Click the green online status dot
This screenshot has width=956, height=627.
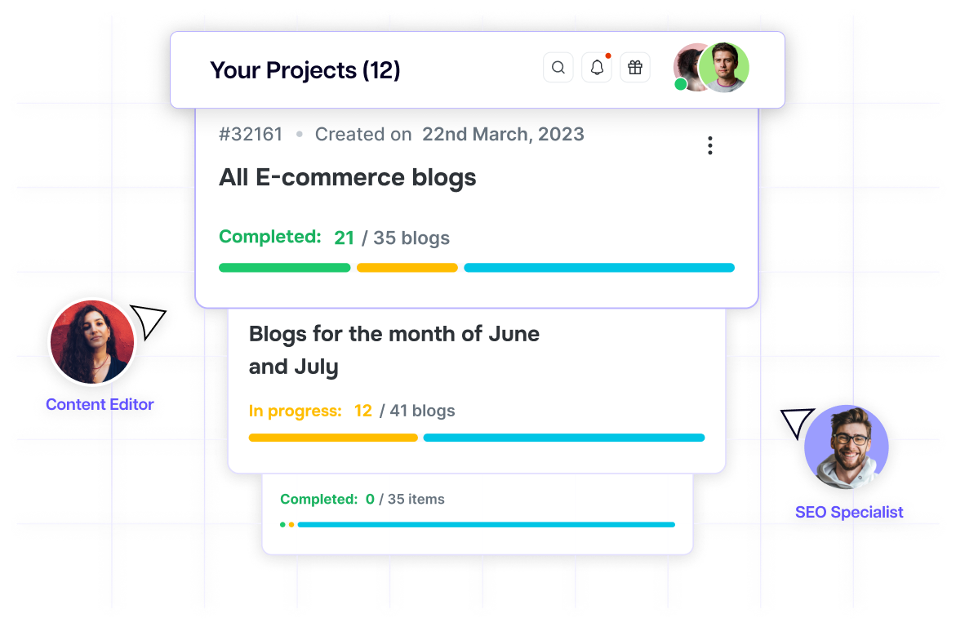(x=681, y=84)
